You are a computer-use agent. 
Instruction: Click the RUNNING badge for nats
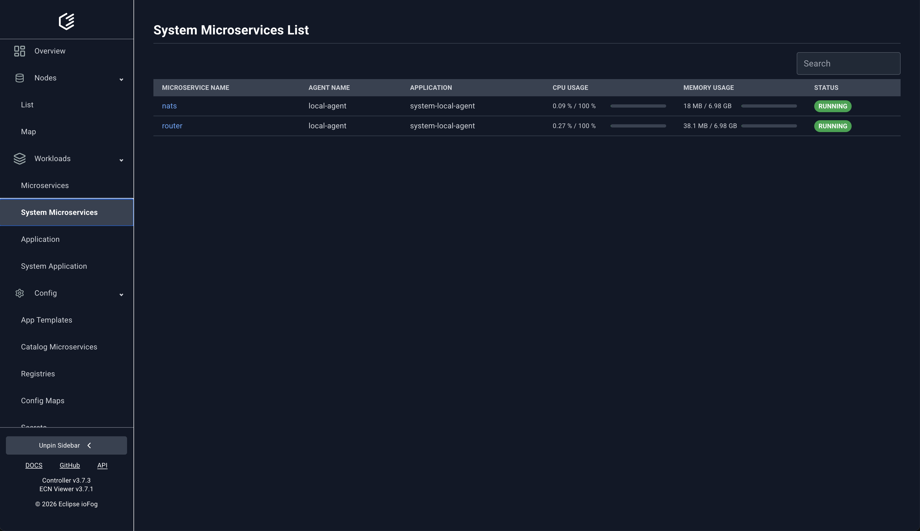[833, 106]
